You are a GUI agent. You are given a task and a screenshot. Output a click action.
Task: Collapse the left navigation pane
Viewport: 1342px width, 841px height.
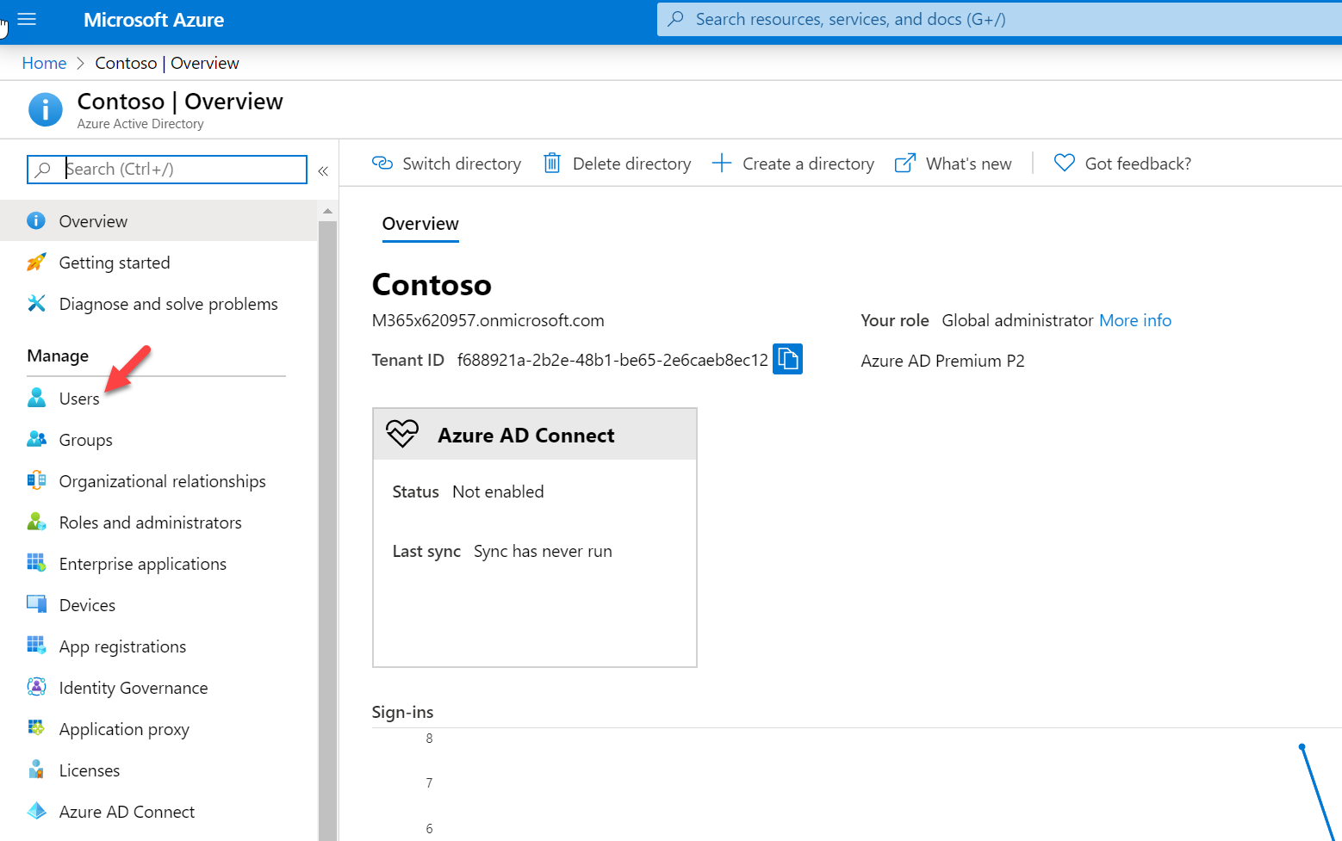pyautogui.click(x=323, y=170)
